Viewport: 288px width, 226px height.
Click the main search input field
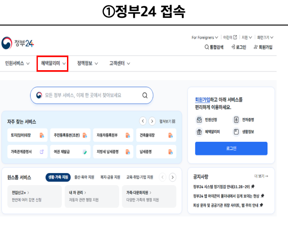click(x=92, y=95)
